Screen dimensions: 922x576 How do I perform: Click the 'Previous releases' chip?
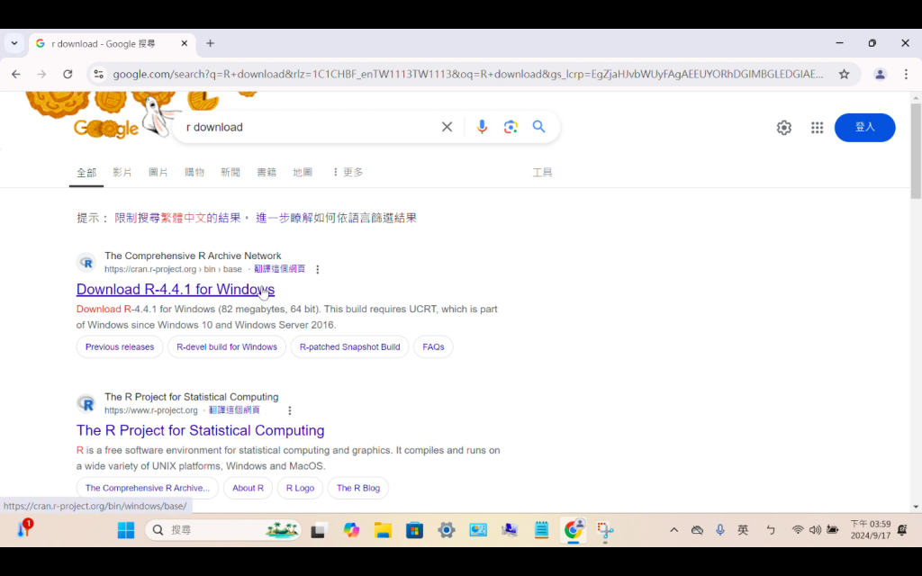point(120,346)
